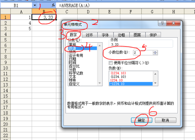The height and width of the screenshot is (140, 195).
Task: Select cell B1 showing 3.33
Action: (44, 17)
